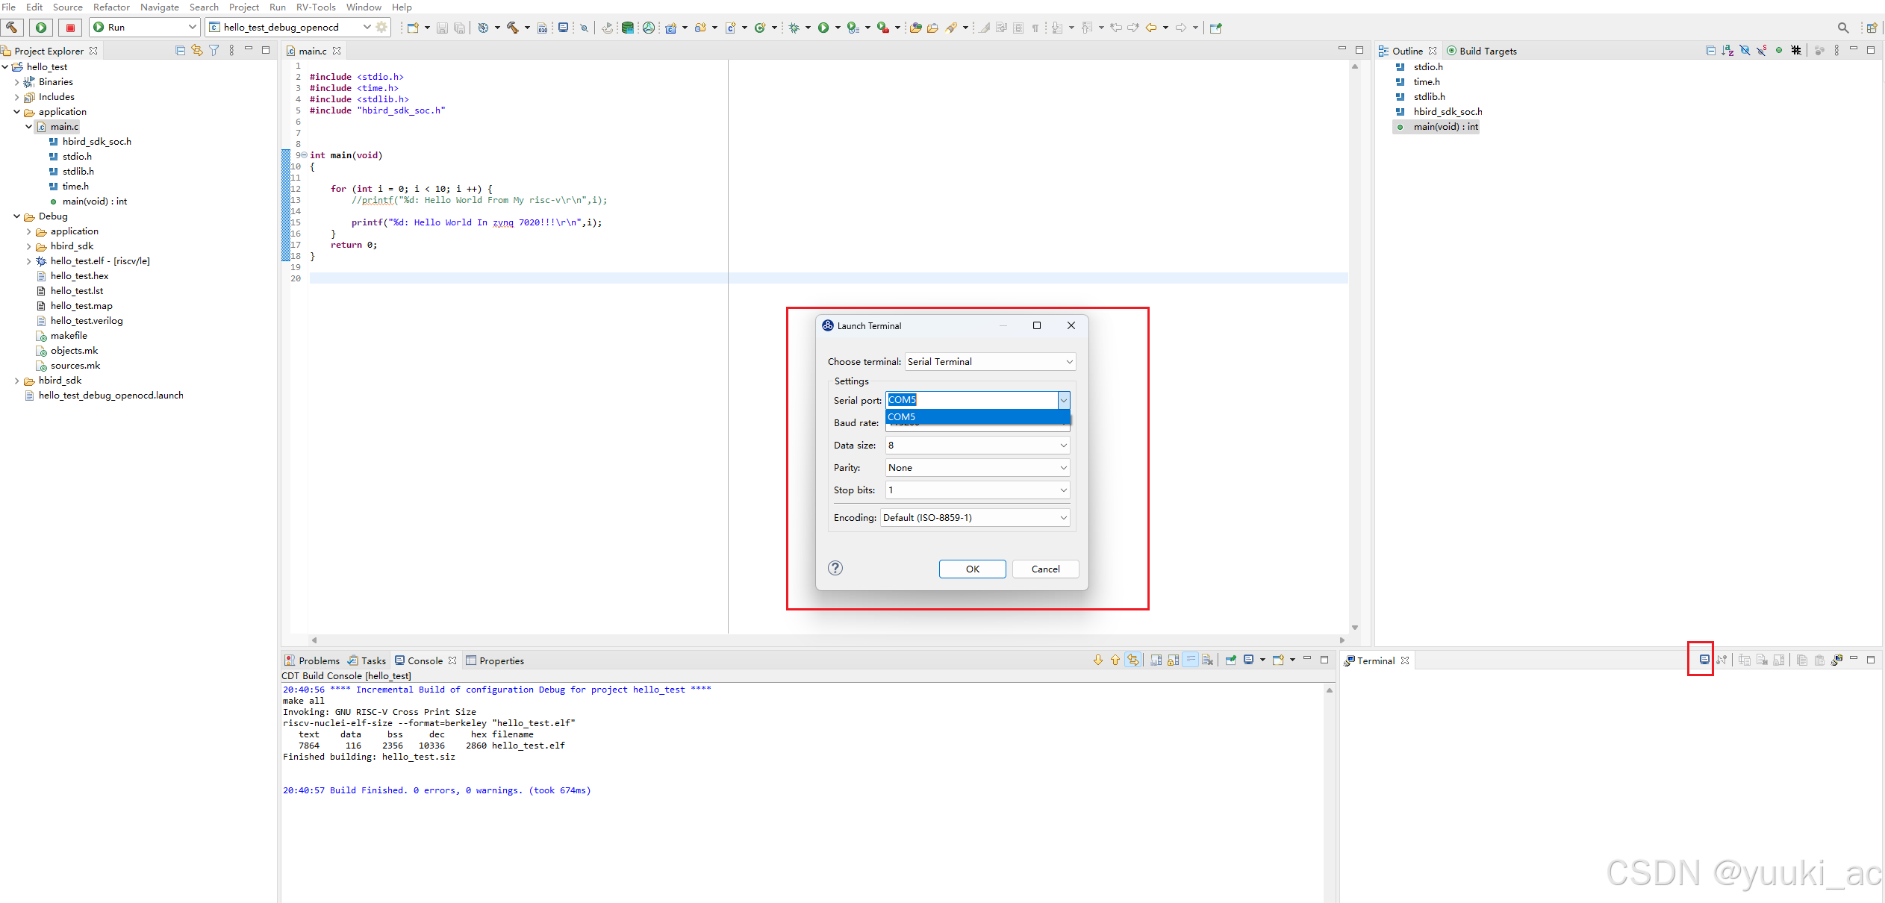Open a terminal via Terminal view icon
Viewport: 1885px width, 903px height.
tap(1704, 660)
